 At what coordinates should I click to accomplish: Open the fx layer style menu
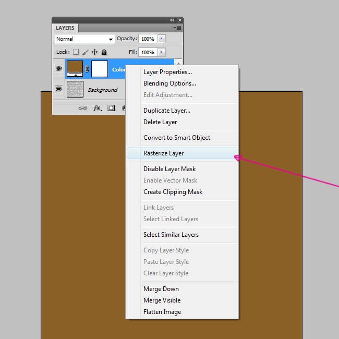click(97, 108)
